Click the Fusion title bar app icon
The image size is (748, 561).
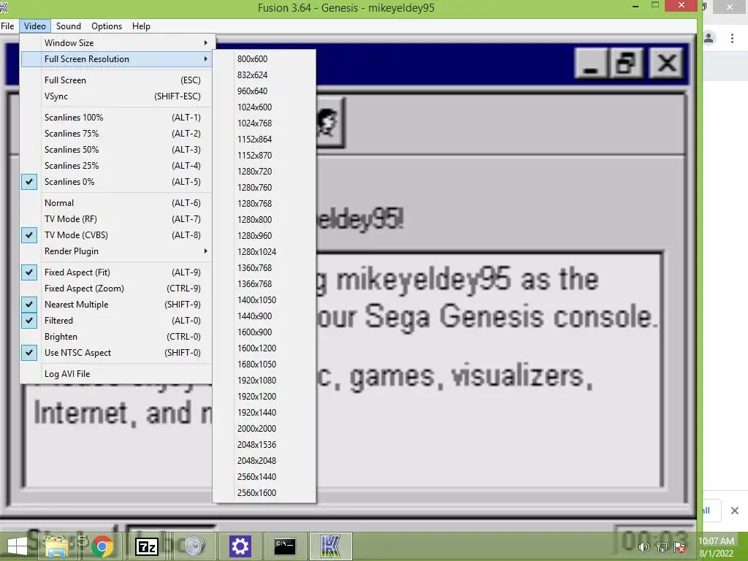click(4, 7)
